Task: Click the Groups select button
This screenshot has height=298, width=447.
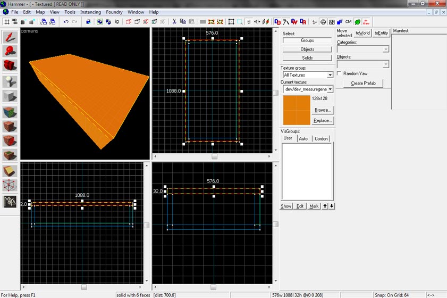Action: coord(307,40)
